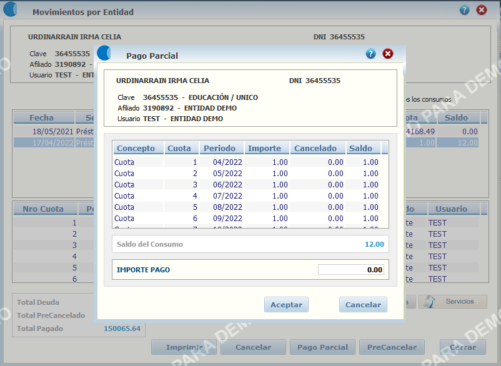Click the Total Pagado value 150065.64
Image resolution: width=501 pixels, height=366 pixels.
coord(122,329)
